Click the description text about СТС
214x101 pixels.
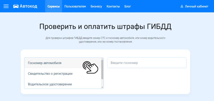[x=105, y=40]
